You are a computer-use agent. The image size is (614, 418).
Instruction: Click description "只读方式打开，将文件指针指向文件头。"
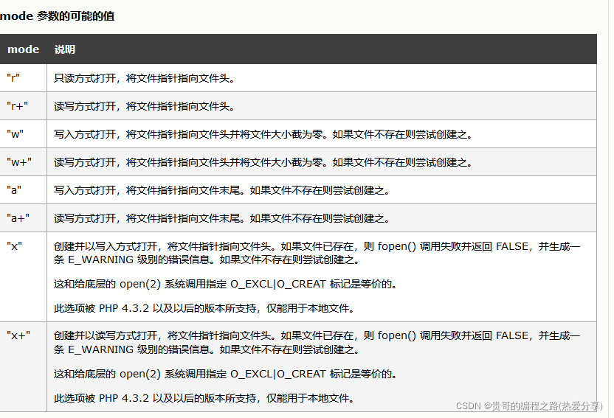tap(145, 78)
